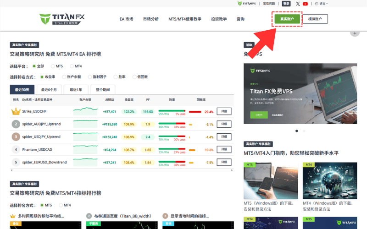Open MT5/MT4使用教学 navigation menu

(185, 19)
